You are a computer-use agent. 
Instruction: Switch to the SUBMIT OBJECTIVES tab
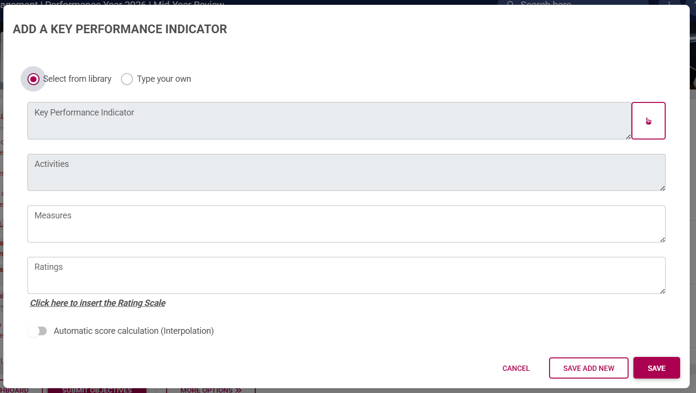coord(96,390)
